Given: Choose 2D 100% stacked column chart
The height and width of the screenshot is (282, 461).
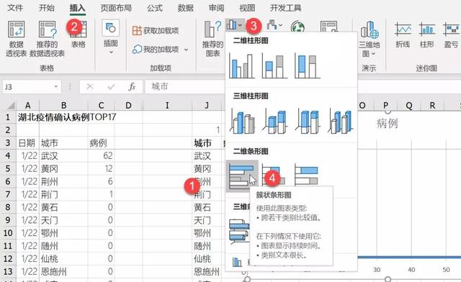Looking at the screenshot, I should 308,65.
